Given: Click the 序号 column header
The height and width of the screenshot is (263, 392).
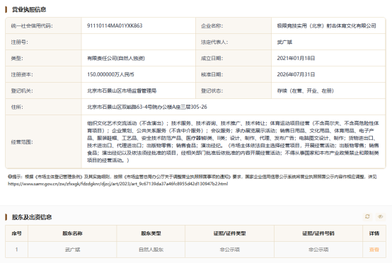Looking at the screenshot, I should pyautogui.click(x=16, y=233).
